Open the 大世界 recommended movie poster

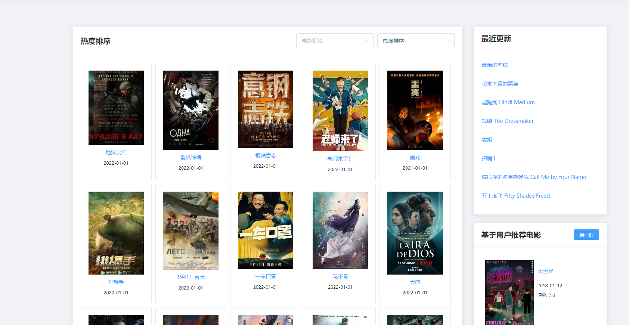[x=509, y=292]
